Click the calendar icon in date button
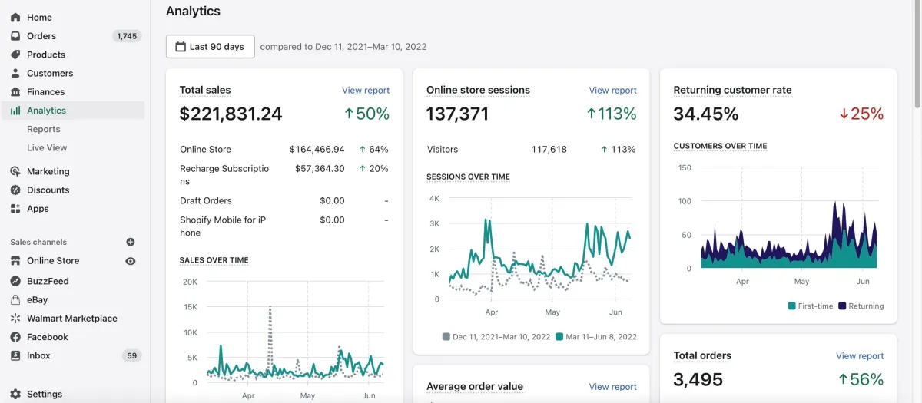Image resolution: width=922 pixels, height=403 pixels. [x=181, y=47]
